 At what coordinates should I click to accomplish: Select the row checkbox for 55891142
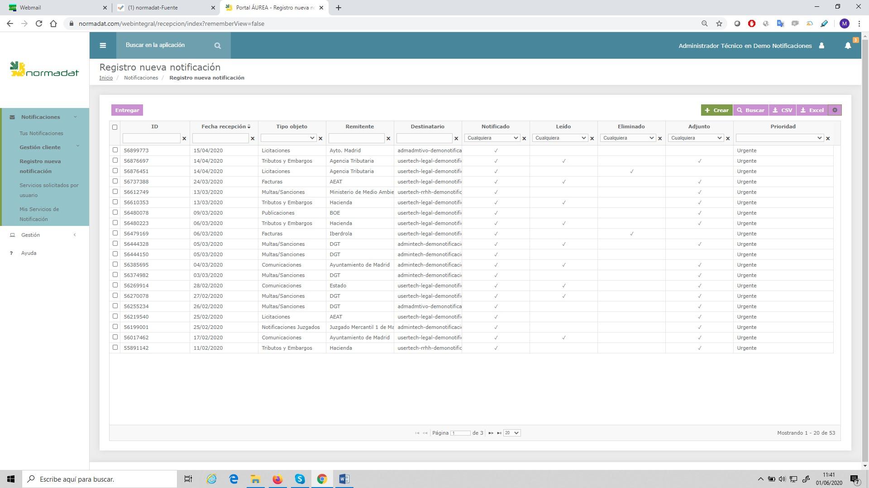115,347
